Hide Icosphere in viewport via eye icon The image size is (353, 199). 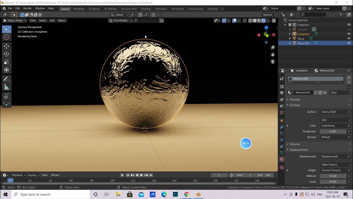(349, 34)
